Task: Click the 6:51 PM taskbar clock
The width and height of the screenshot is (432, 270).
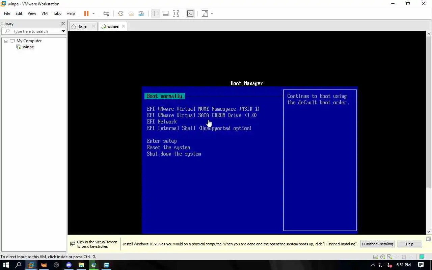Action: click(x=403, y=265)
